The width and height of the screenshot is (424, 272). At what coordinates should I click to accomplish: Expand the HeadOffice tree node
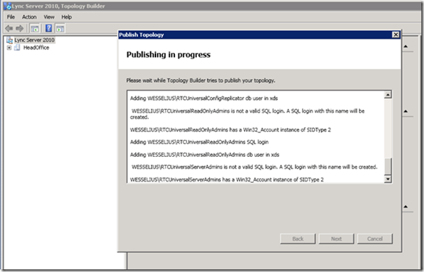click(9, 47)
